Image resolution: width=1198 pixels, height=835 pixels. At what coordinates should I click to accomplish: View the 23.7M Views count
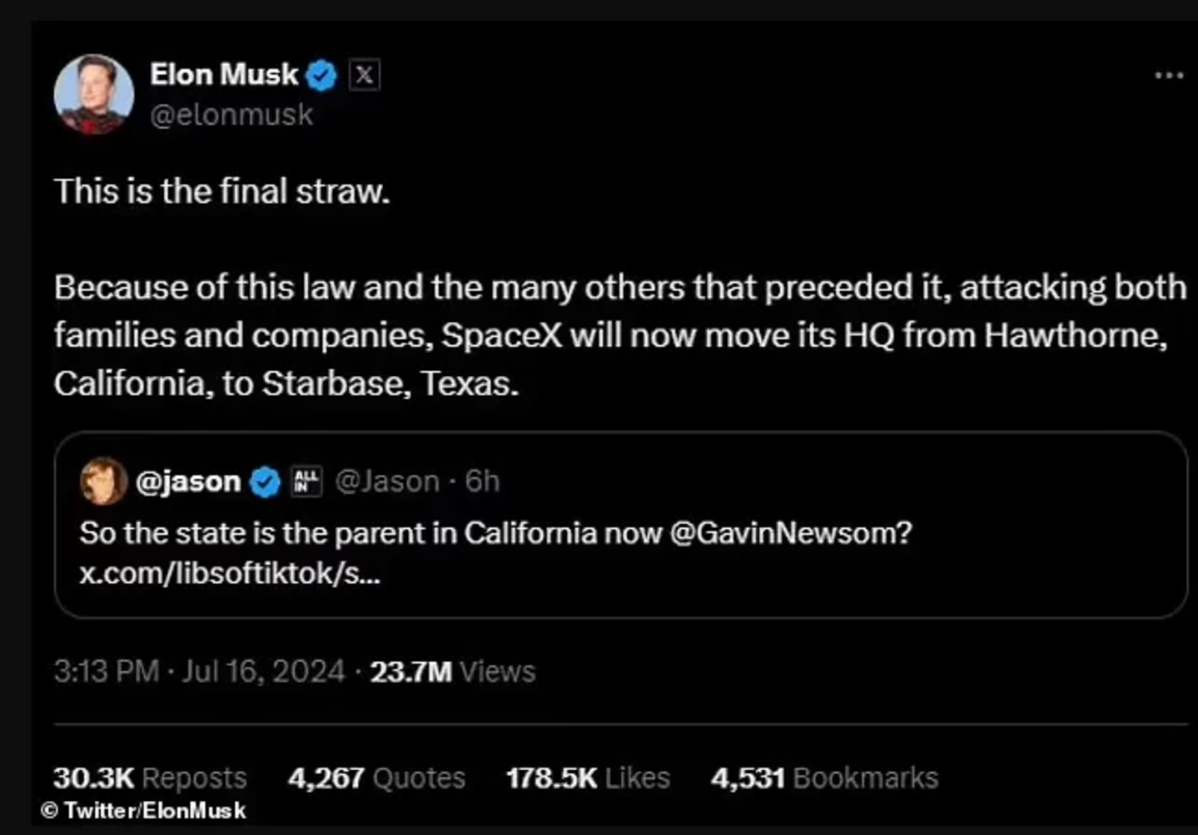tap(452, 671)
